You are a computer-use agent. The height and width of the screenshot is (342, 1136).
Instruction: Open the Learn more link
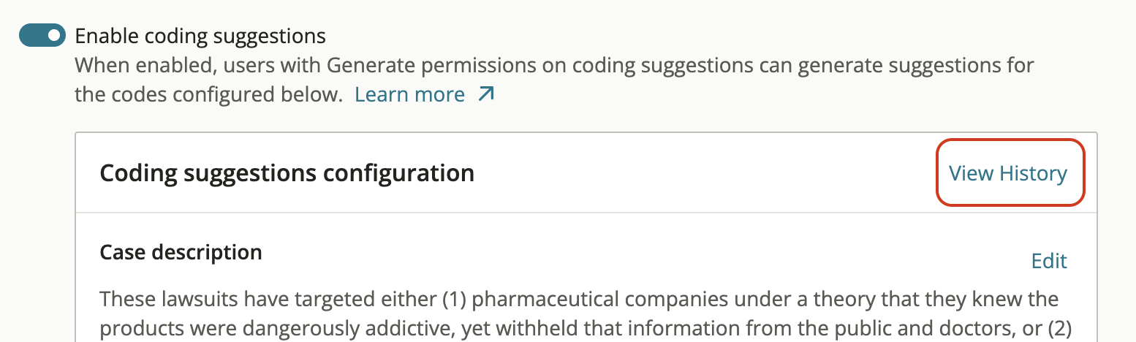point(410,95)
